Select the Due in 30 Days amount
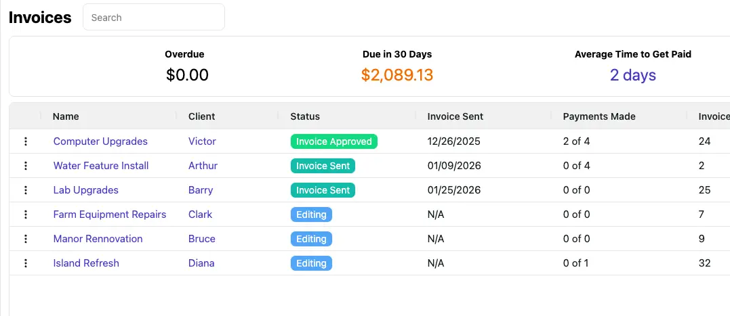 [397, 75]
